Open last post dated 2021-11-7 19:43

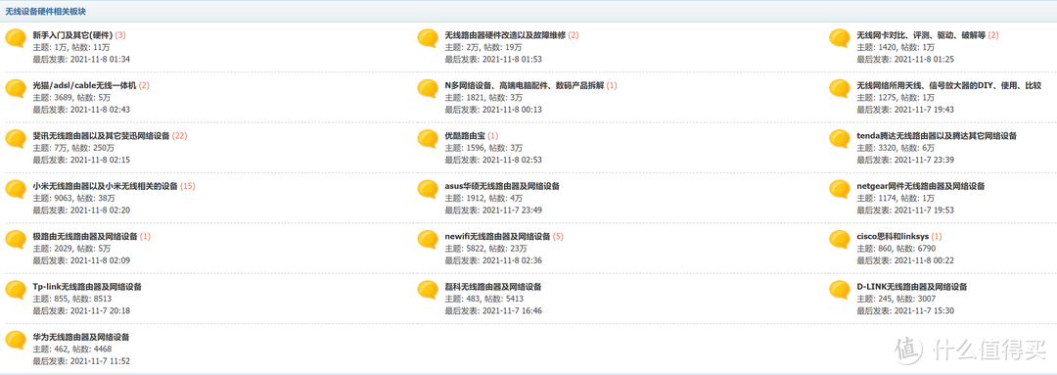tap(924, 110)
